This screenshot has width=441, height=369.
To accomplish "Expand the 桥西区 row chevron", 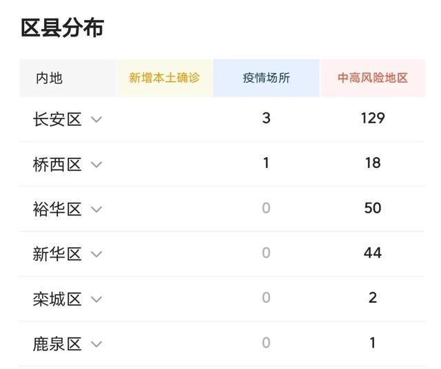I will [x=96, y=165].
